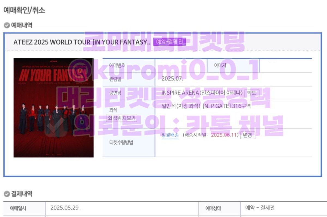Select the 티켓수령방법 label cell
This screenshot has height=217, width=327.
[x=129, y=142]
